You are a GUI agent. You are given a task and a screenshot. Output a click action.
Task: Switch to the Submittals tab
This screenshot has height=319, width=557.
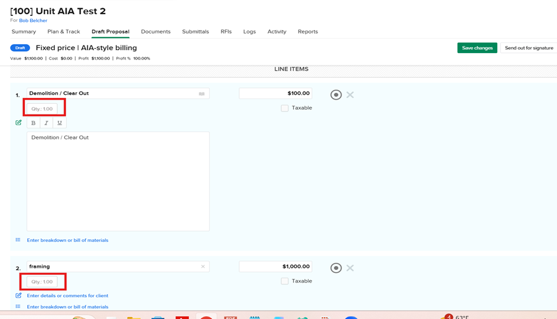click(x=195, y=32)
